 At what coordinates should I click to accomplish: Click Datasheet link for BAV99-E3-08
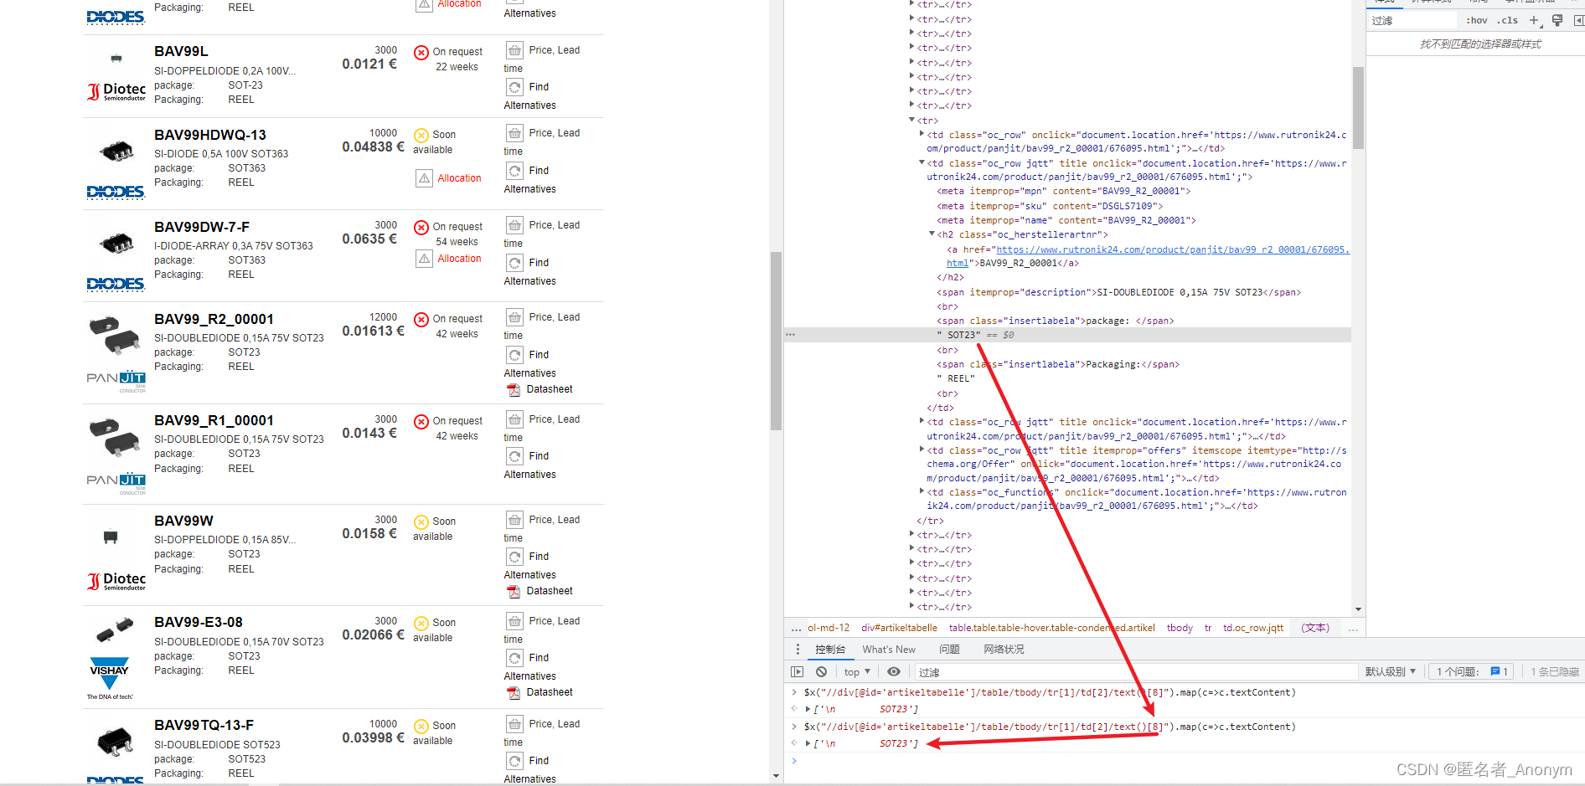(550, 692)
